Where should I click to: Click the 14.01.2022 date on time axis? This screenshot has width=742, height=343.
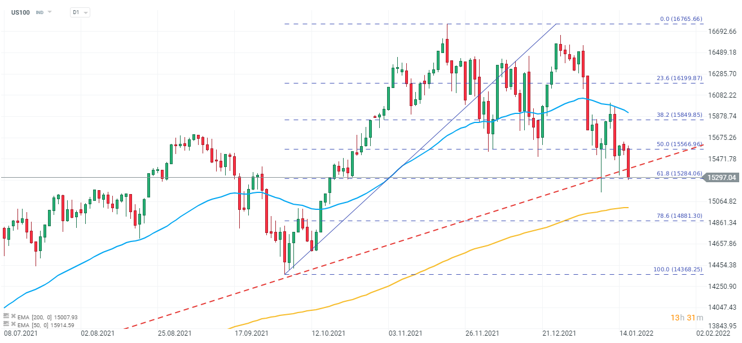click(x=637, y=333)
